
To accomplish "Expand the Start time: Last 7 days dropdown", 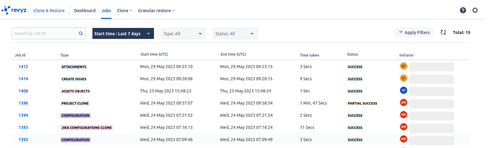I will coord(123,34).
